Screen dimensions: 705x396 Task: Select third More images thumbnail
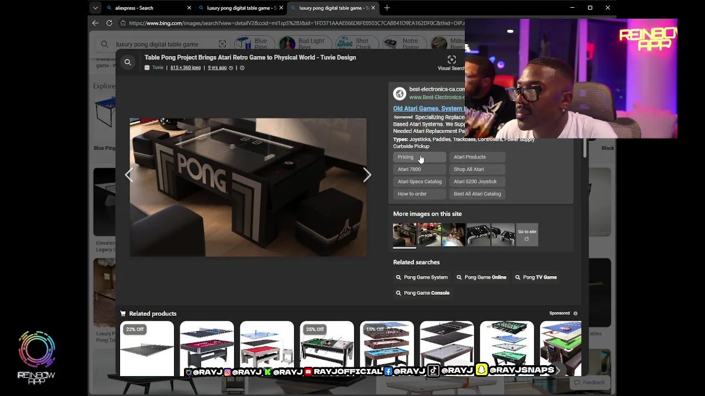tap(453, 234)
